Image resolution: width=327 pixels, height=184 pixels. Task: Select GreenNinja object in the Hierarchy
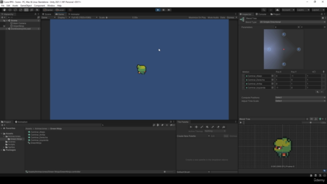pyautogui.click(x=18, y=26)
